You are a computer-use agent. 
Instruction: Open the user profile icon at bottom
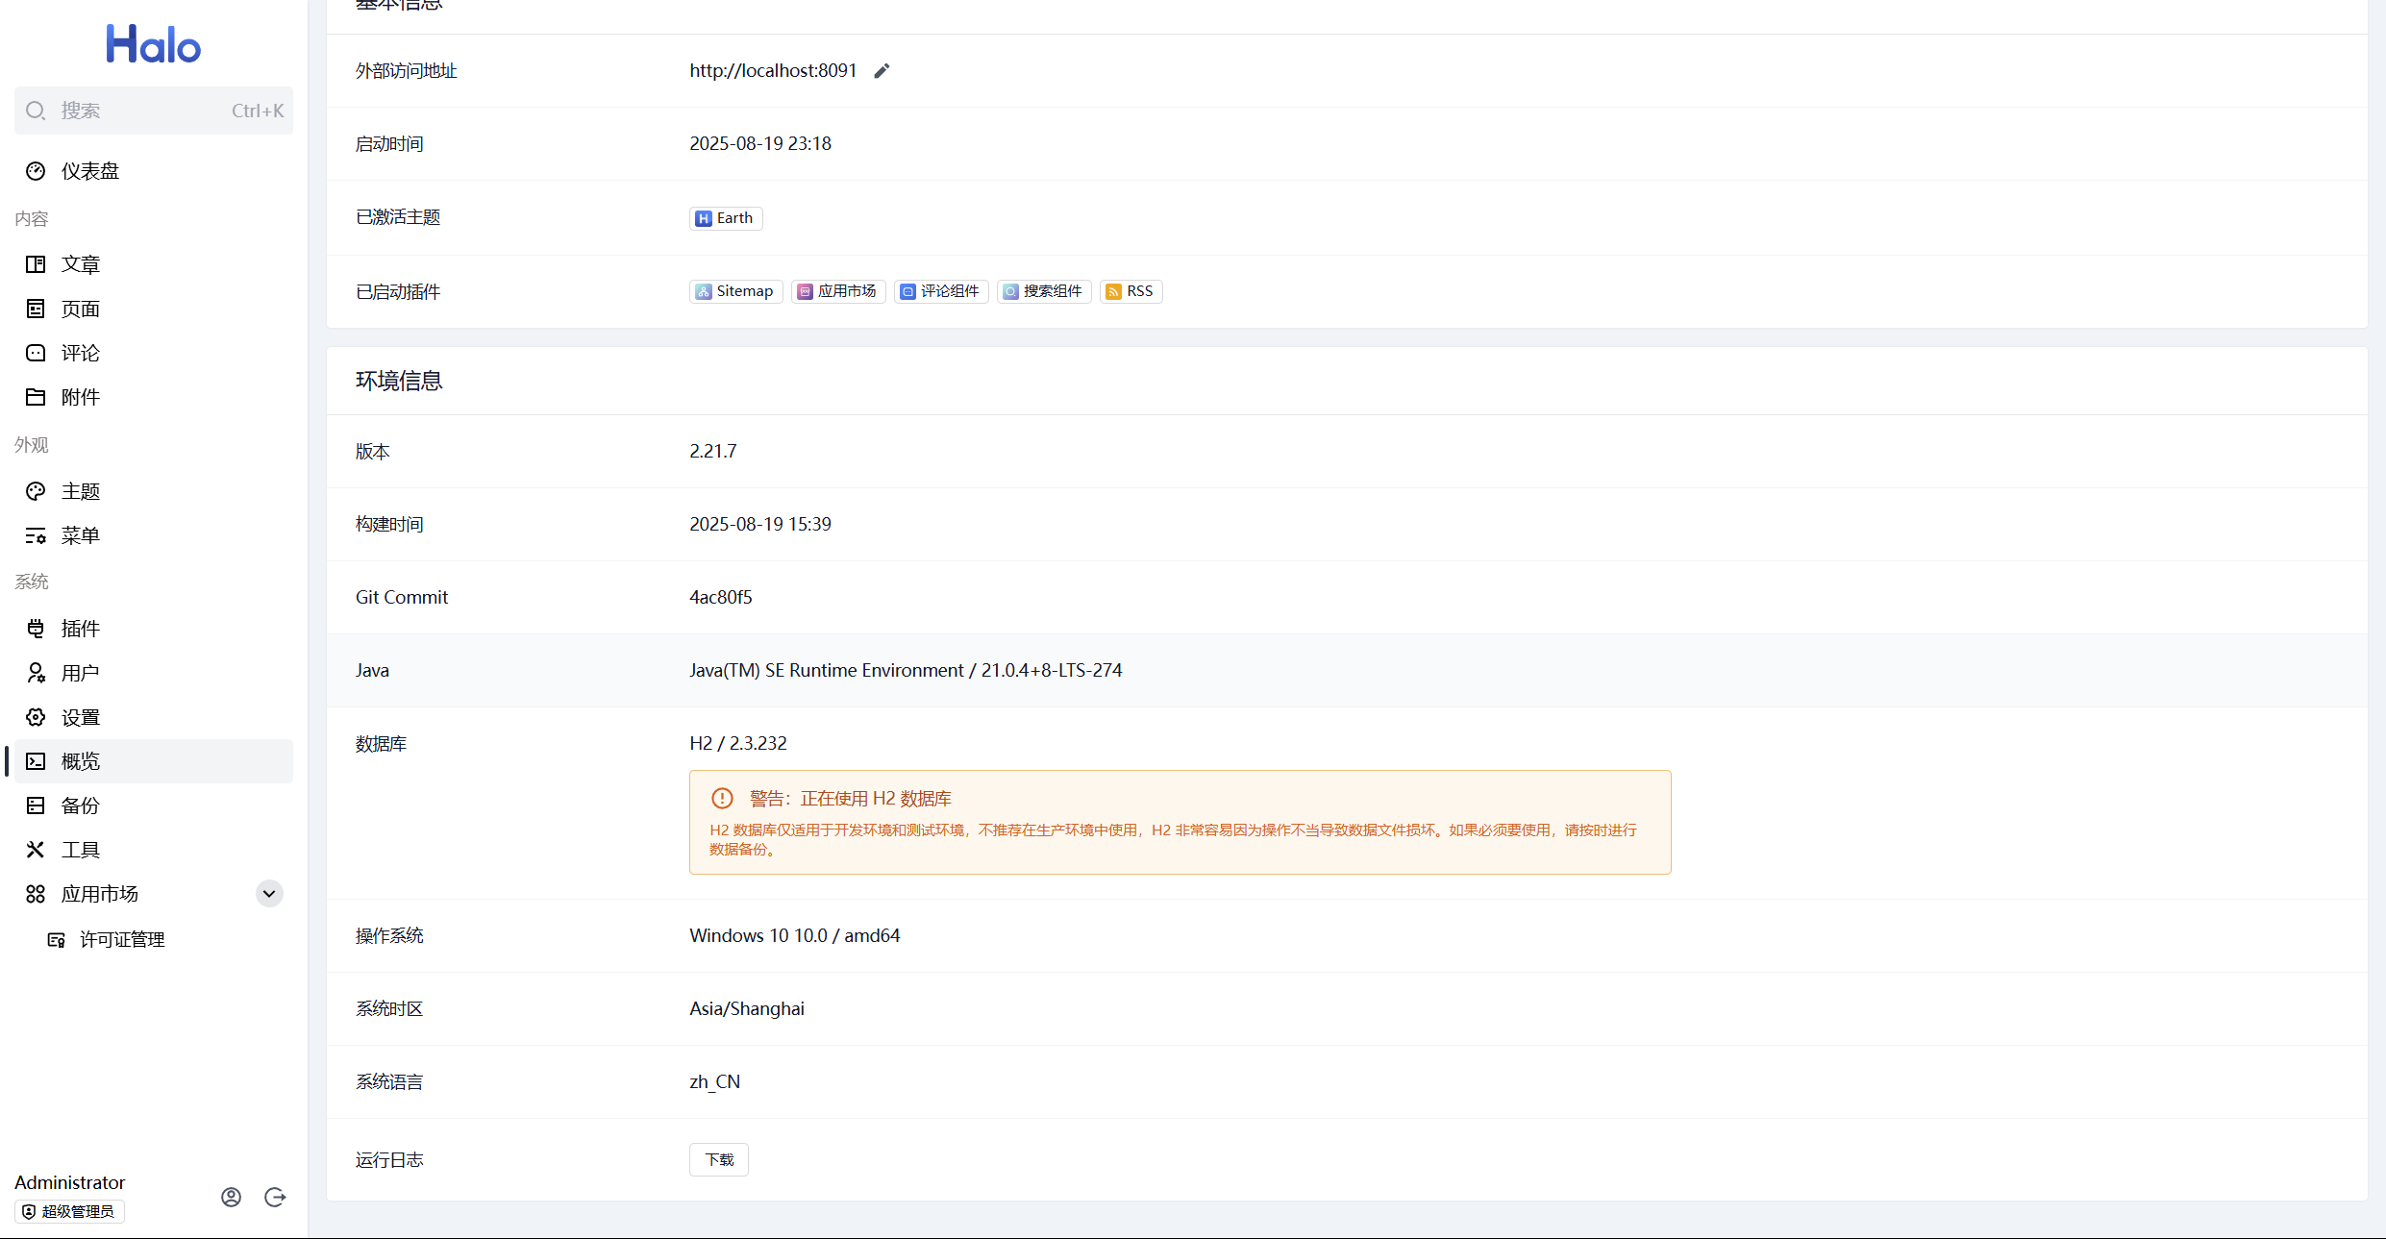231,1197
